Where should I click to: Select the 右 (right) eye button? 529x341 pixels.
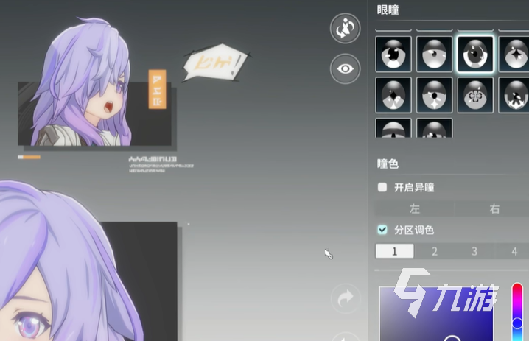pos(494,209)
